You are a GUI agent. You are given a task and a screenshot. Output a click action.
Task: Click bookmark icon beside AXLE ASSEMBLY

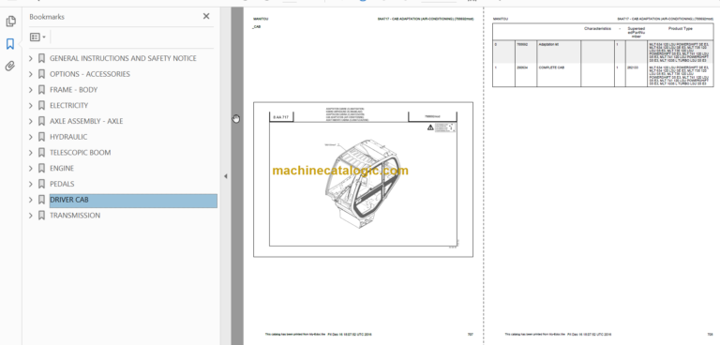click(41, 121)
